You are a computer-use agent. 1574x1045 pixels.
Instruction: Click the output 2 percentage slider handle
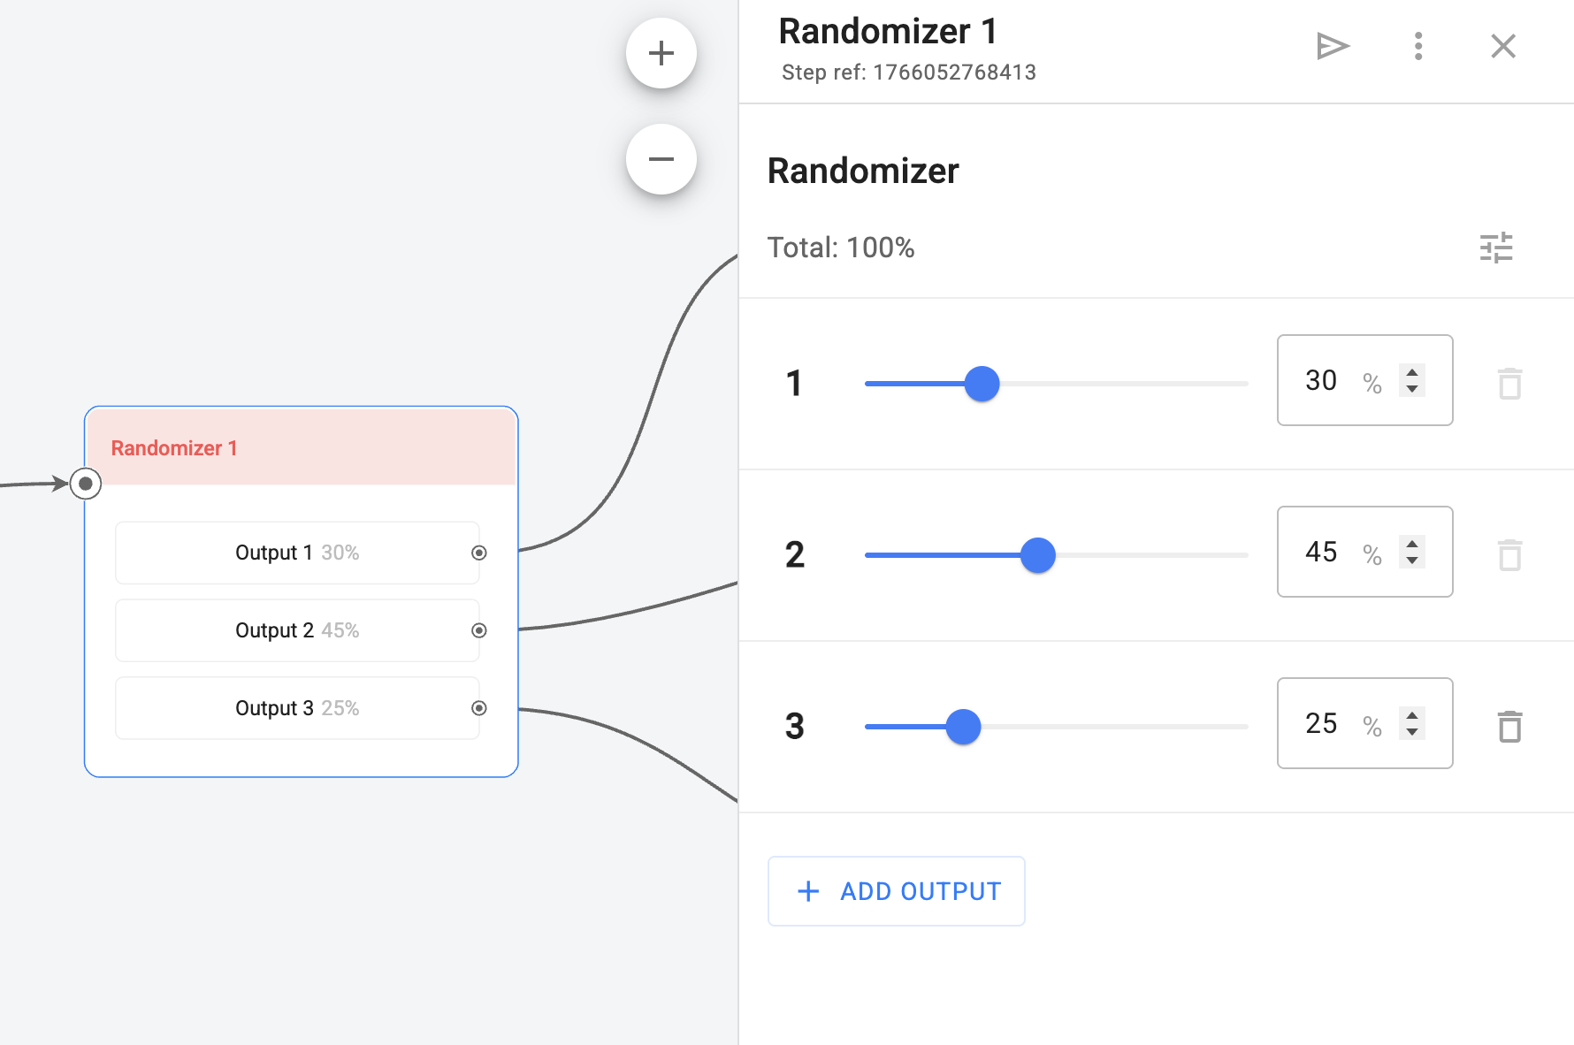pyautogui.click(x=1038, y=555)
